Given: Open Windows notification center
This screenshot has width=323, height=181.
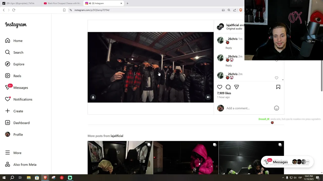Looking at the screenshot, I should tap(318, 178).
